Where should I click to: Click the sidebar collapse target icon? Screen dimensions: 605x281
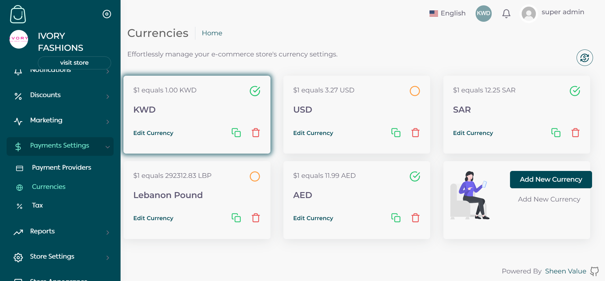tap(107, 14)
